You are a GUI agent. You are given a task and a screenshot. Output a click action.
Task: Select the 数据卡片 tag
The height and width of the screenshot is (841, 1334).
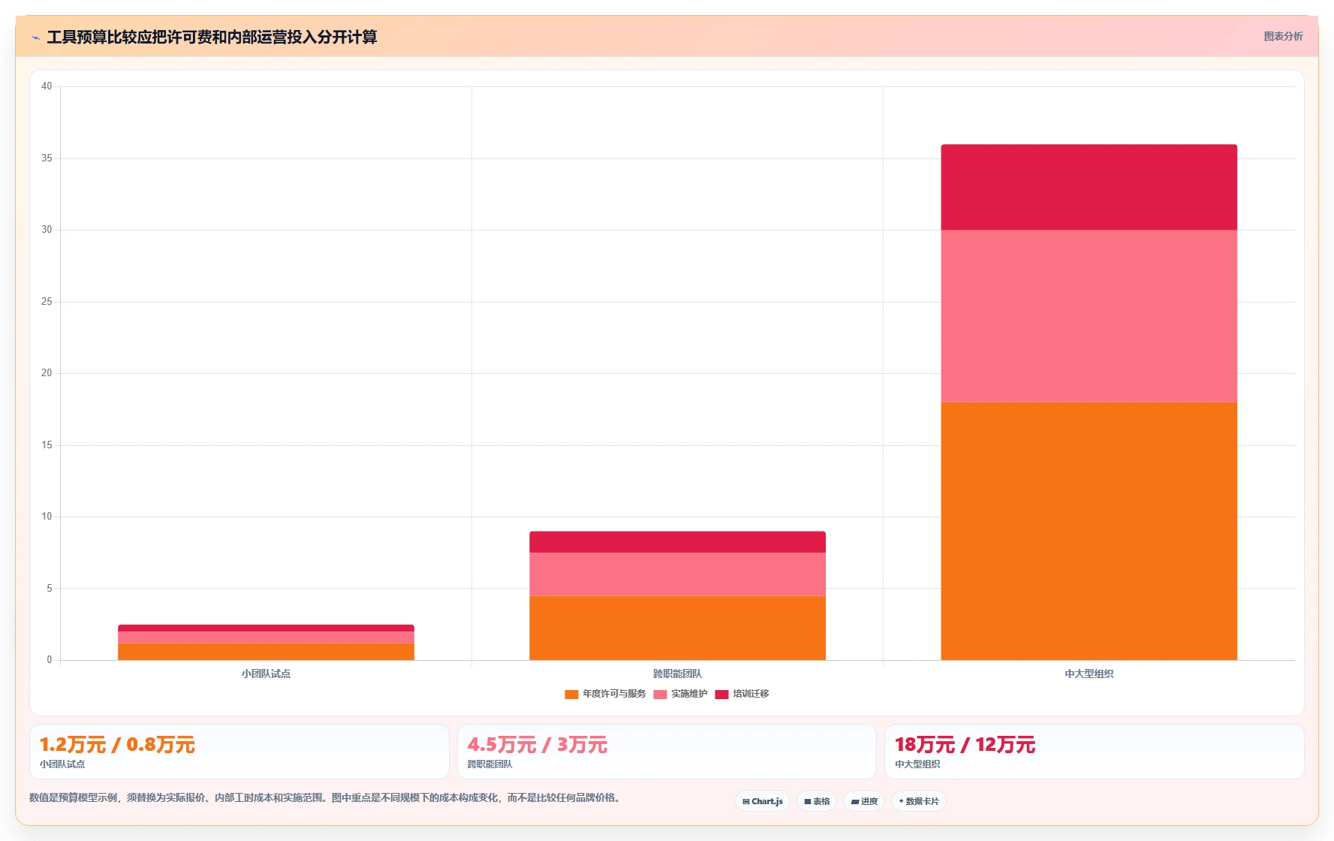pyautogui.click(x=919, y=801)
